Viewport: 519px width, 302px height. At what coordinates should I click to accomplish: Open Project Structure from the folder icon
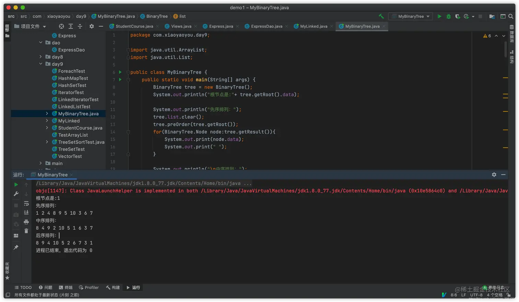click(x=492, y=16)
